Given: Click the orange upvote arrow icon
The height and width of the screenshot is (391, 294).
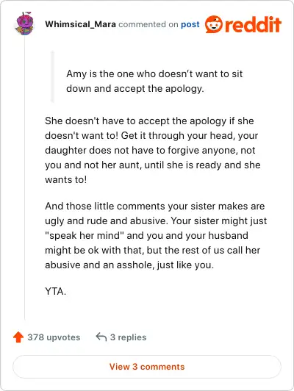Looking at the screenshot, I should point(18,337).
